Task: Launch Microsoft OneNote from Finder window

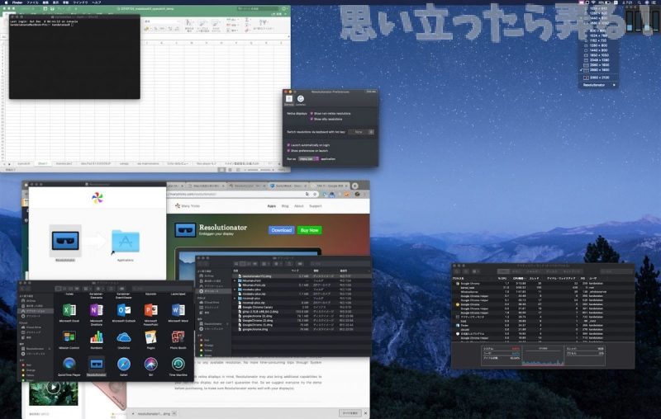Action: pos(97,310)
